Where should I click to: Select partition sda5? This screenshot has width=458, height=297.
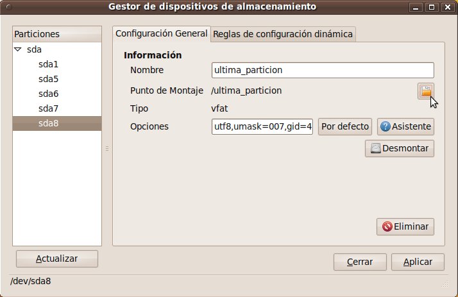[x=49, y=79]
